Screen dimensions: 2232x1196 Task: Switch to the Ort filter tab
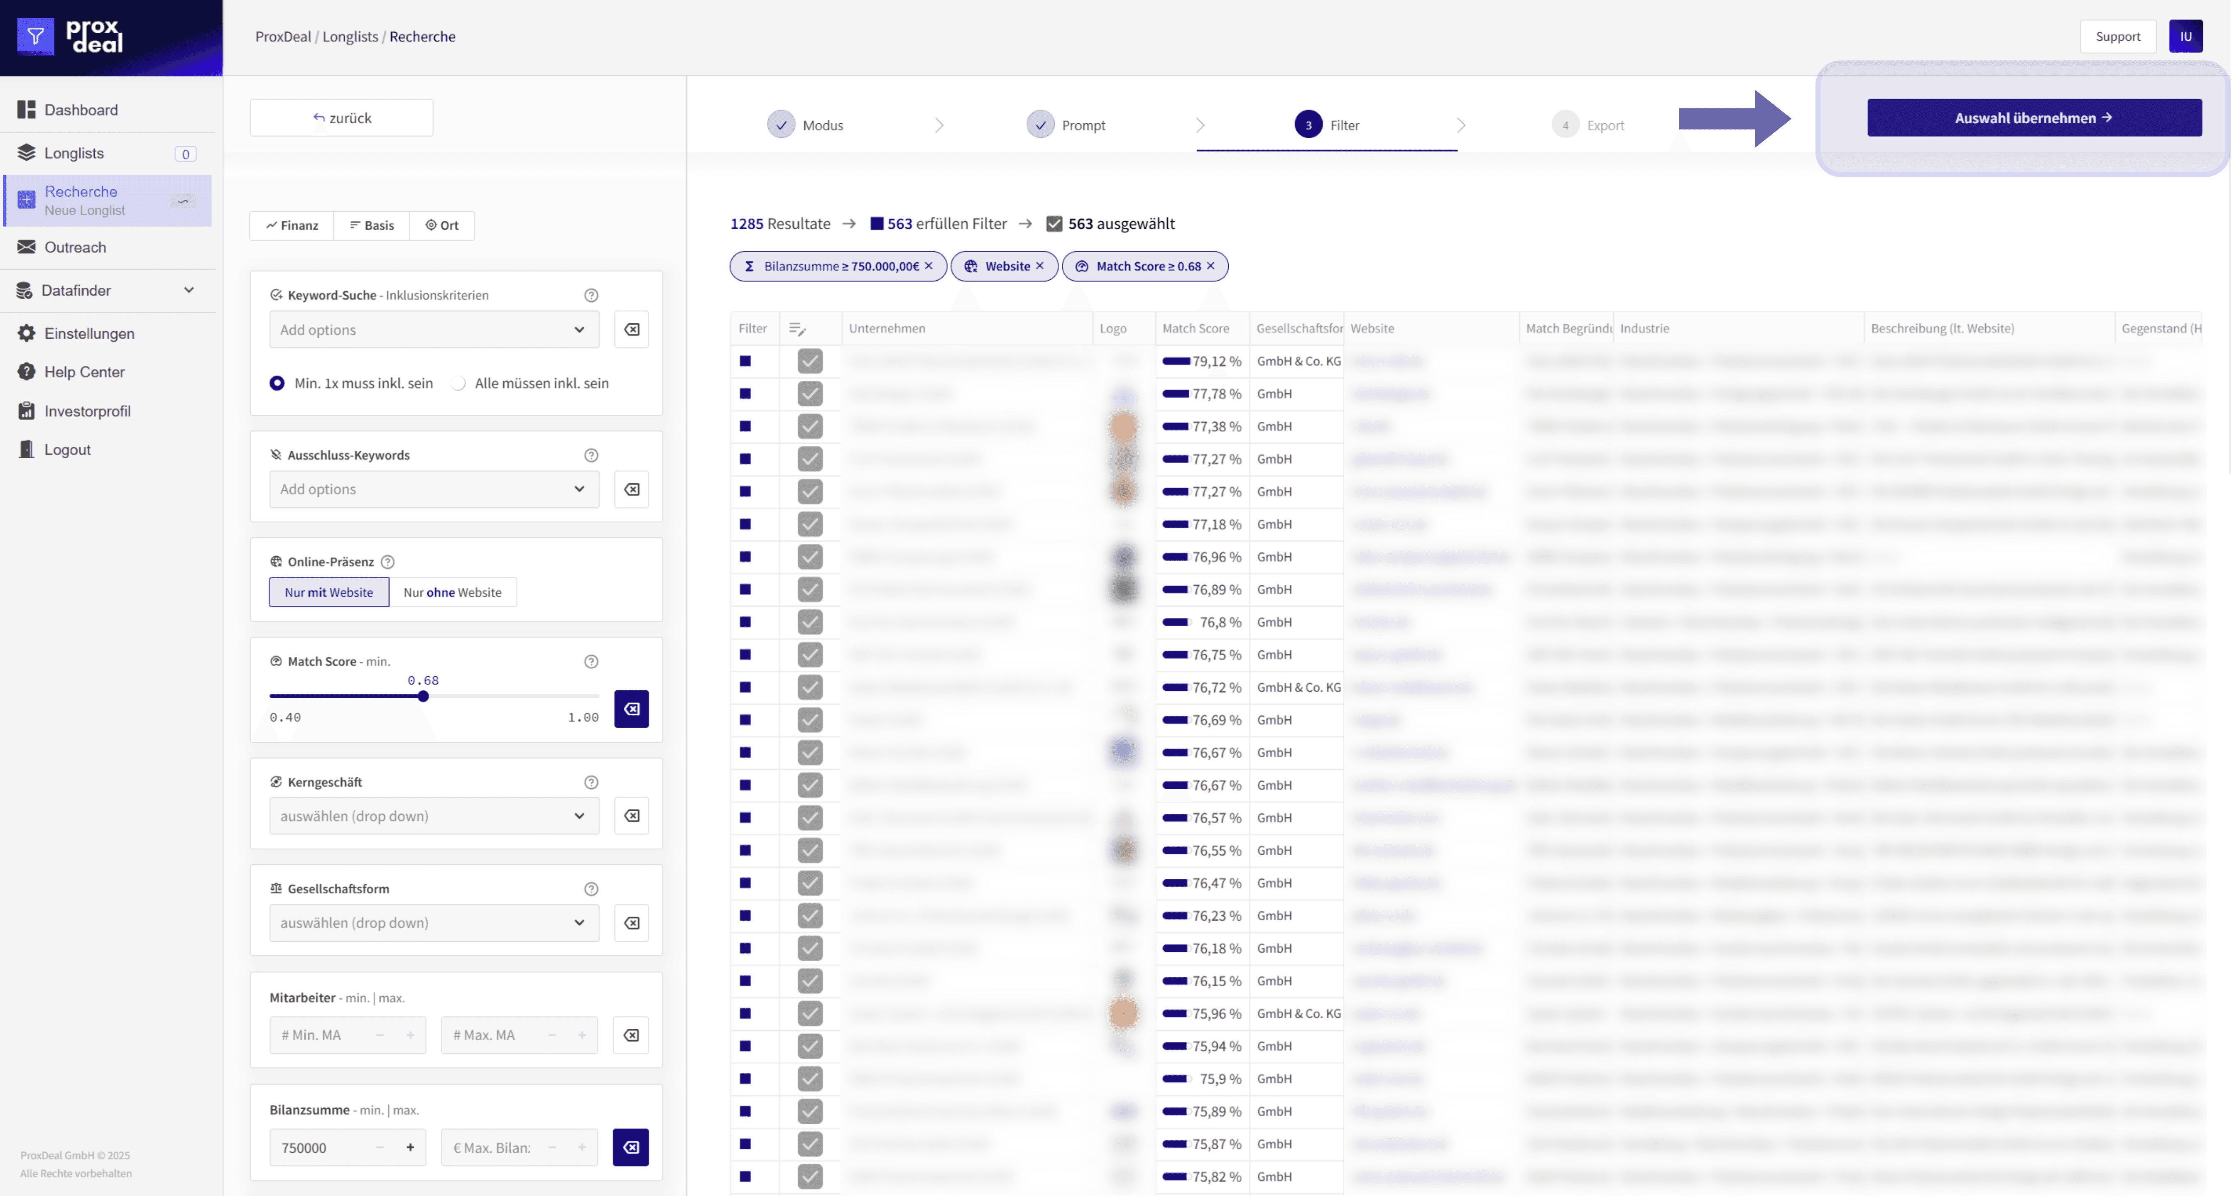(442, 225)
